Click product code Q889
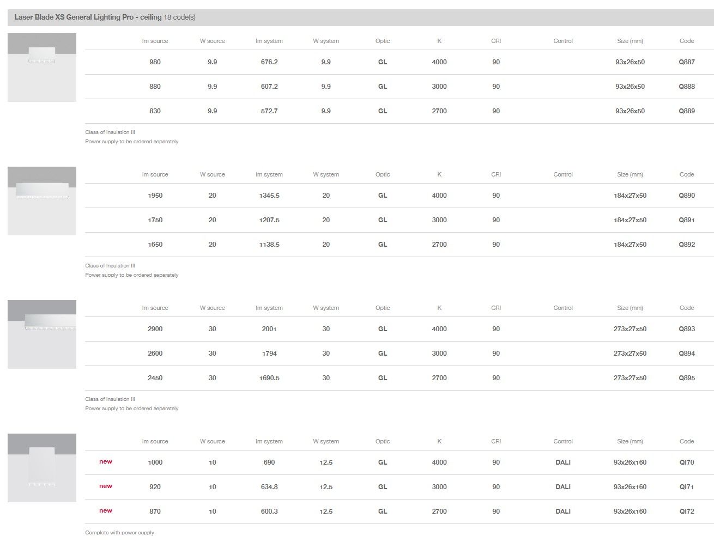The image size is (714, 542). point(686,111)
